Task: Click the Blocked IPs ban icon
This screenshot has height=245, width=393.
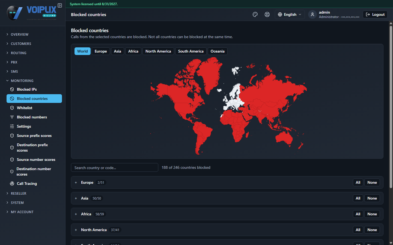Action: (x=12, y=89)
